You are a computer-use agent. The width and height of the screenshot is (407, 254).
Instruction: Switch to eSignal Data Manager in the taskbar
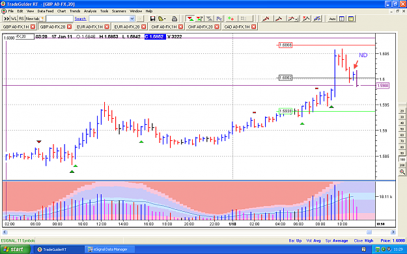(110, 249)
